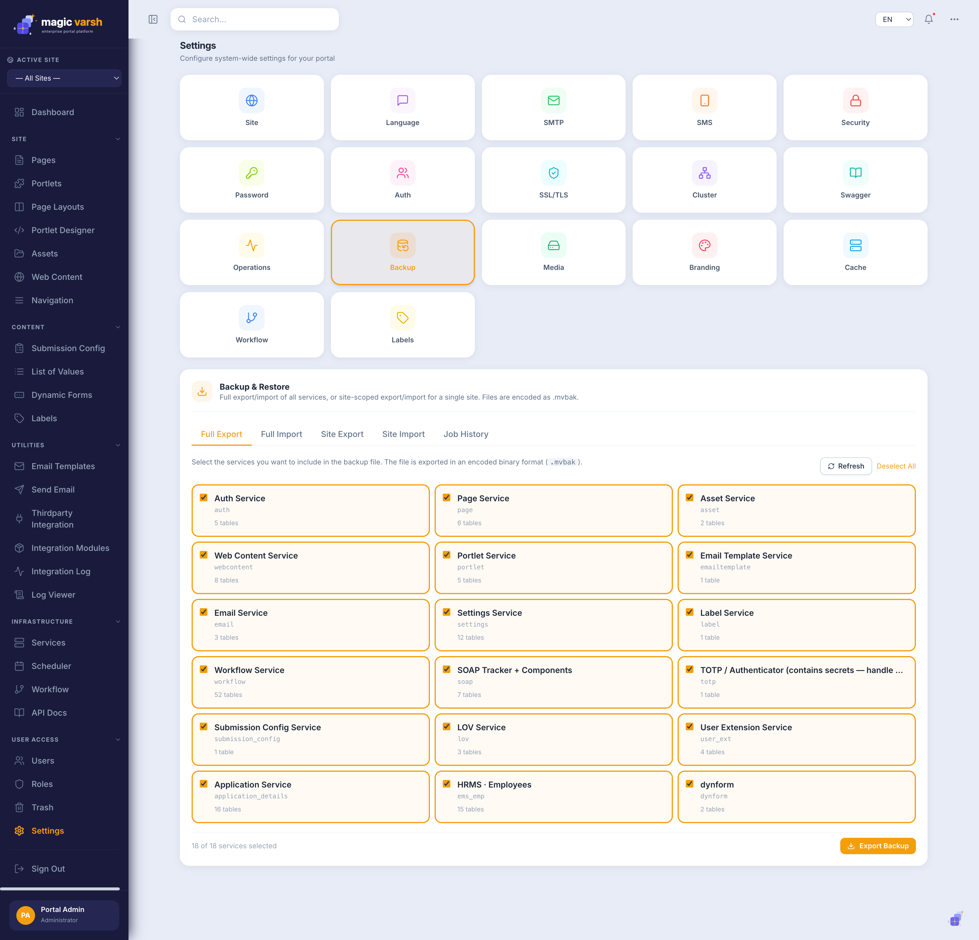The height and width of the screenshot is (940, 979).
Task: Open the SSL/TLS settings tile
Action: (x=553, y=180)
